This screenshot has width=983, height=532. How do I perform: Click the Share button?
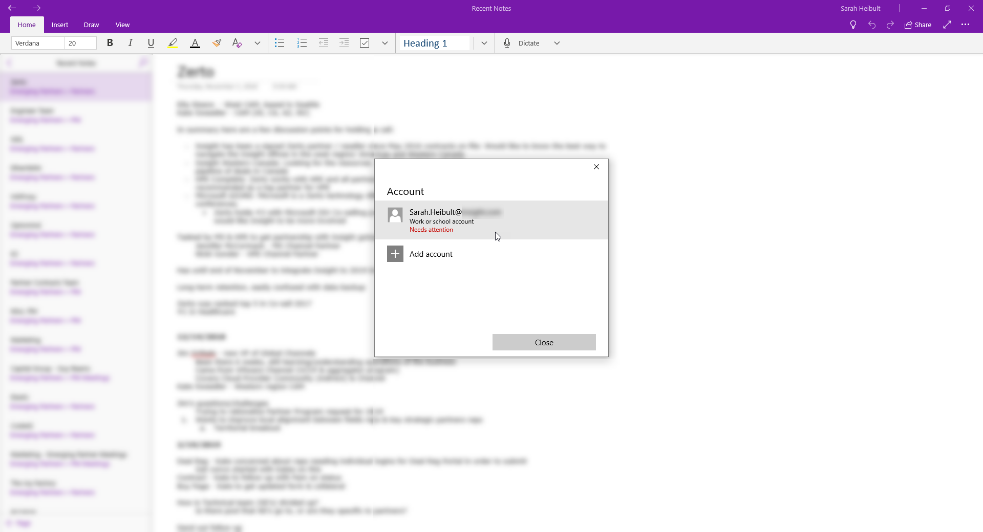[918, 25]
